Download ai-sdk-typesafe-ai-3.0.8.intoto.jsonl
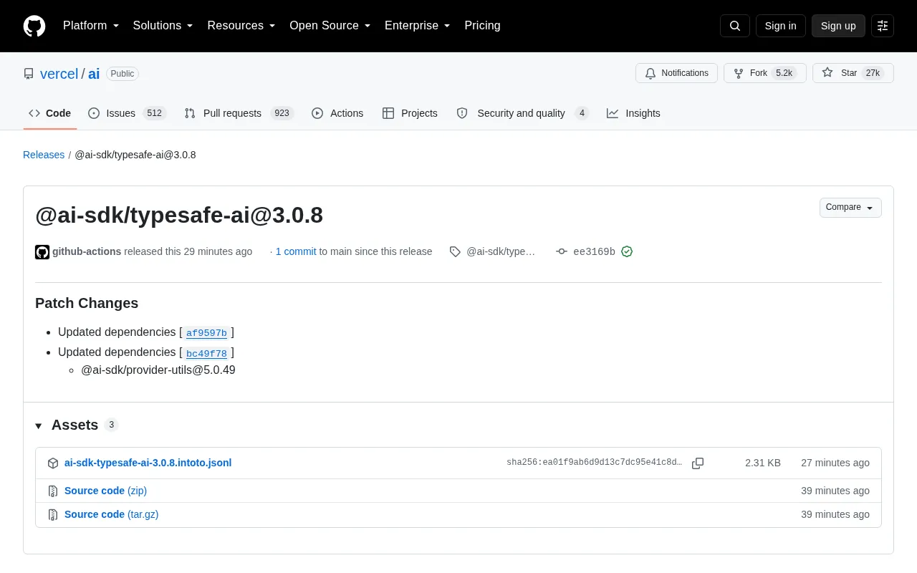917x573 pixels. 148,463
